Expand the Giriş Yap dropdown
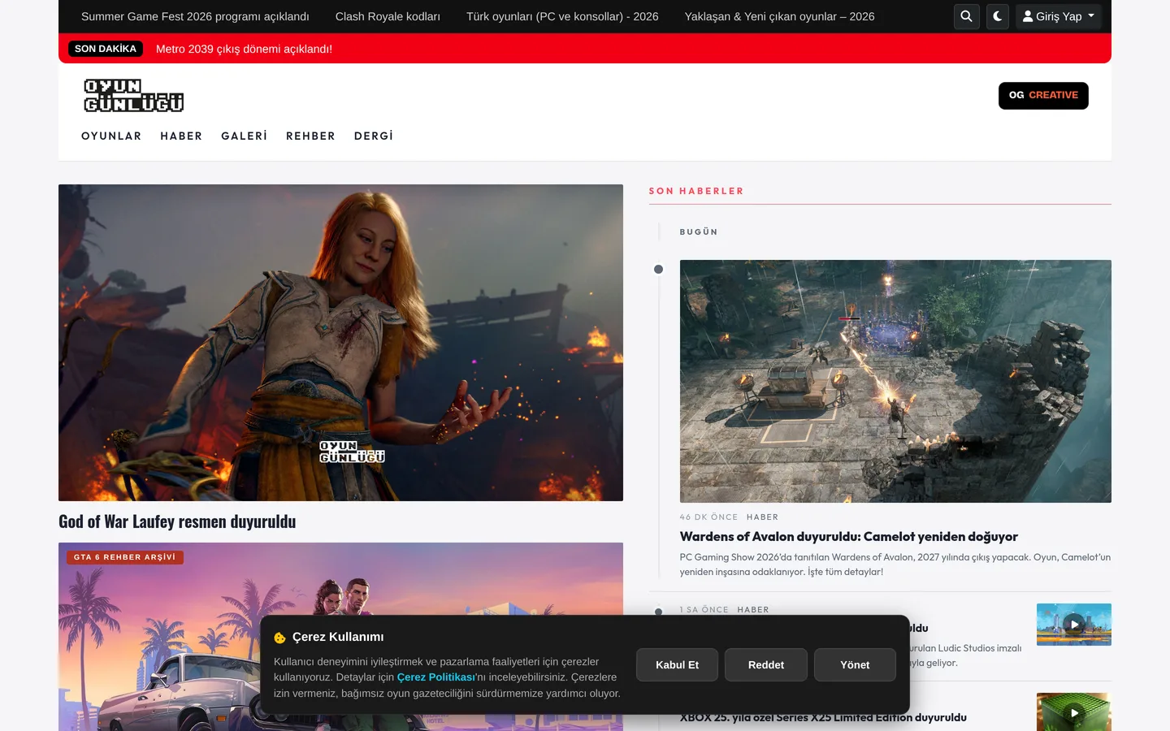The width and height of the screenshot is (1170, 731). click(x=1058, y=16)
